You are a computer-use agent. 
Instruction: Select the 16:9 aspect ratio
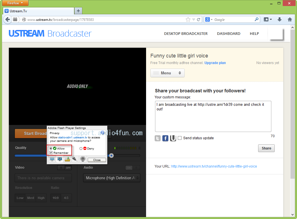pyautogui.click(x=55, y=198)
